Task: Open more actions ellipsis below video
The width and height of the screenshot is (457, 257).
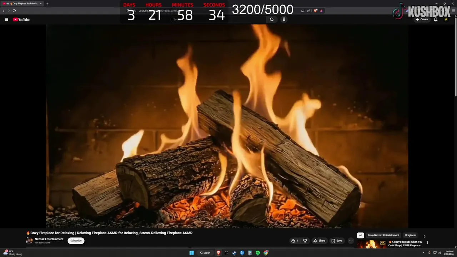Action: 351,241
